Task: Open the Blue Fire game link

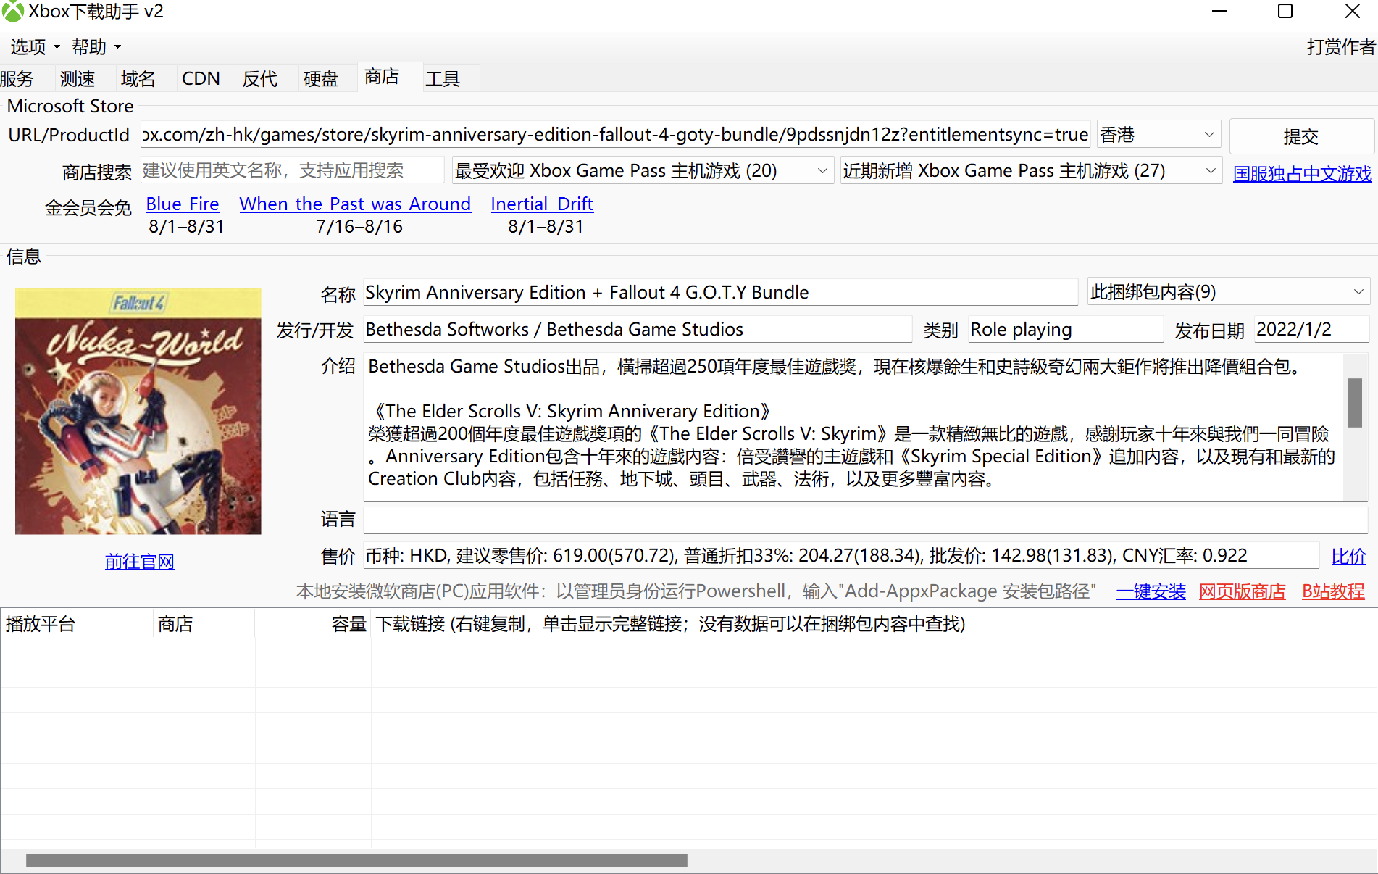Action: [182, 204]
